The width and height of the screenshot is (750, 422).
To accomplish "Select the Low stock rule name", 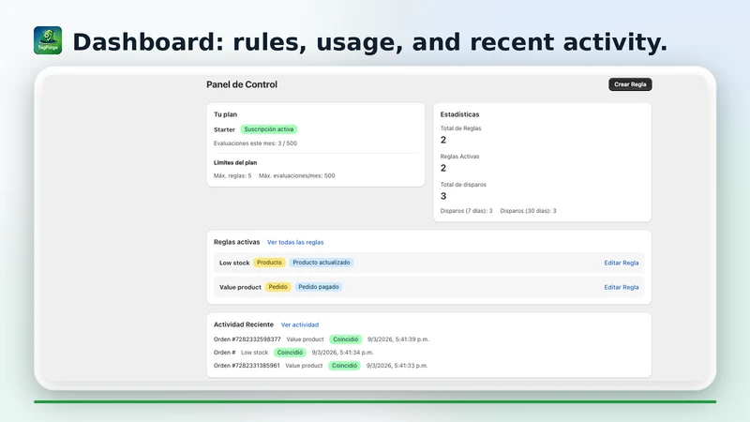I will coord(234,263).
